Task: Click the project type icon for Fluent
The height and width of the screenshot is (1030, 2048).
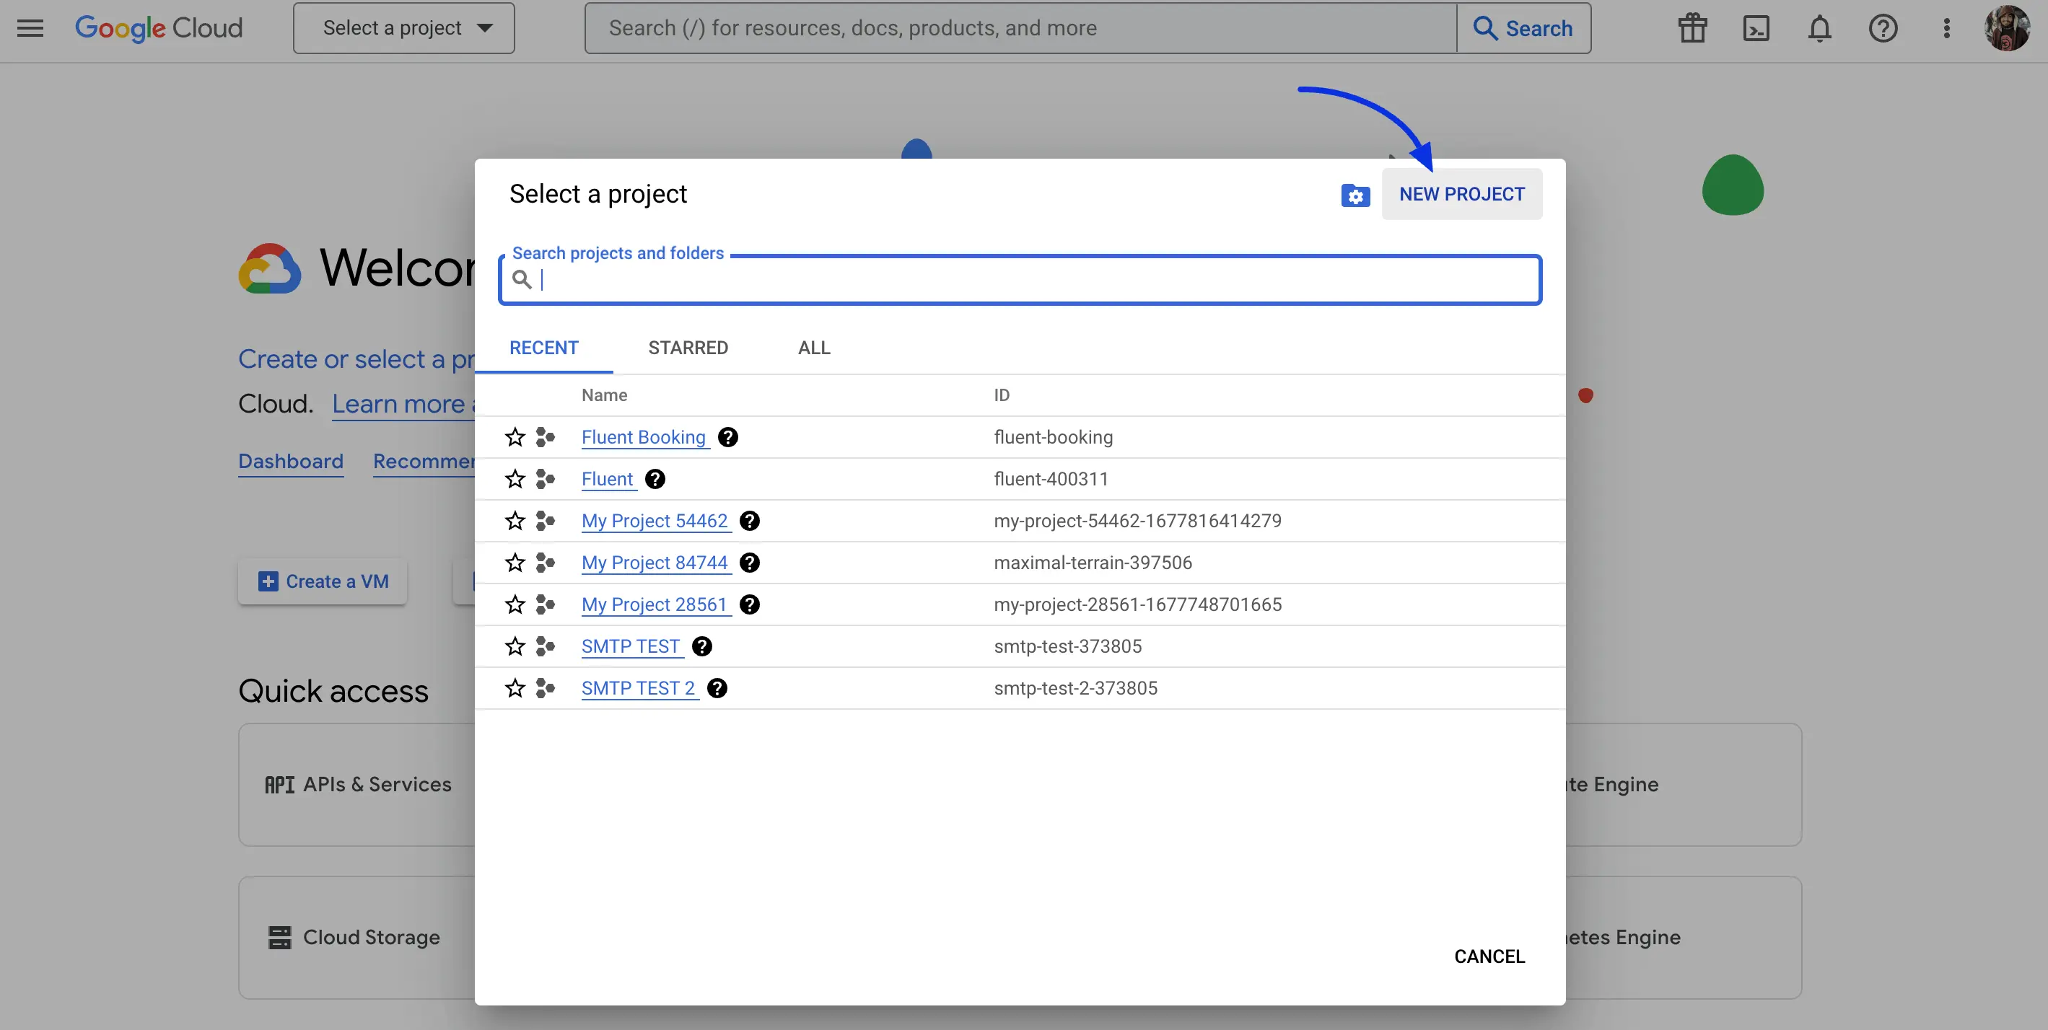Action: pyautogui.click(x=545, y=479)
